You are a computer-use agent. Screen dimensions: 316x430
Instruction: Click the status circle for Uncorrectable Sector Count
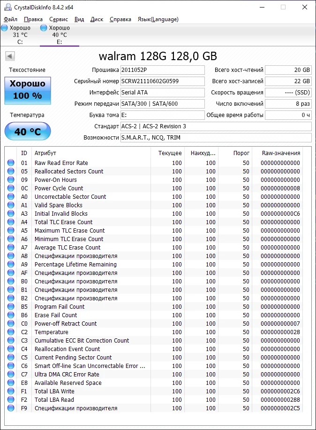[11, 196]
